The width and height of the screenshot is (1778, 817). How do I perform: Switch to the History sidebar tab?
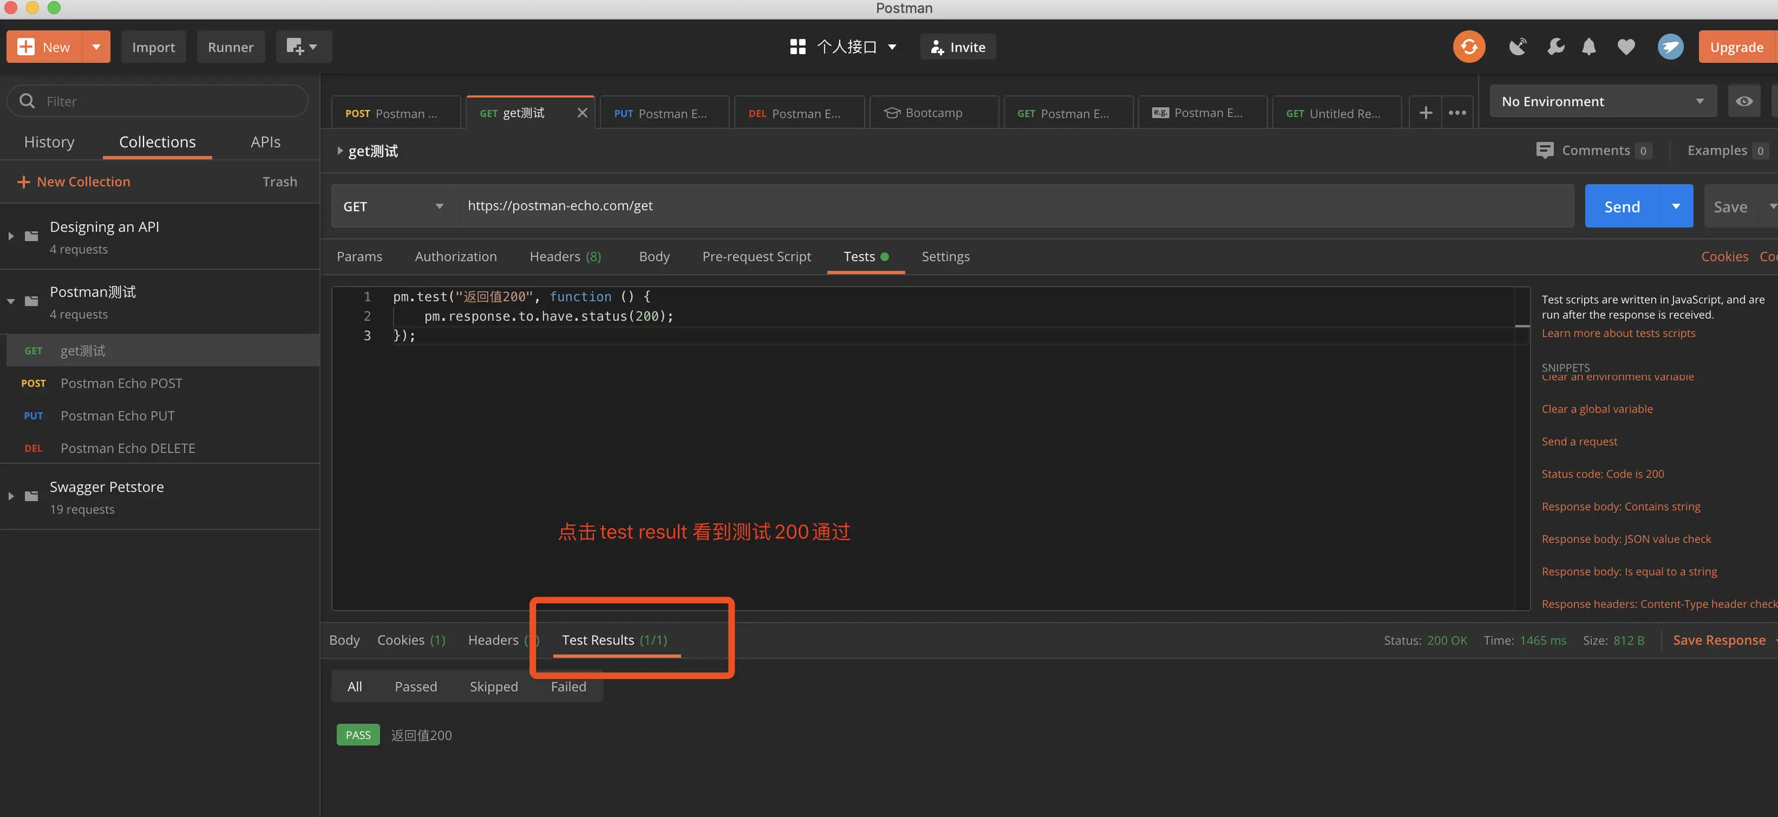point(49,142)
